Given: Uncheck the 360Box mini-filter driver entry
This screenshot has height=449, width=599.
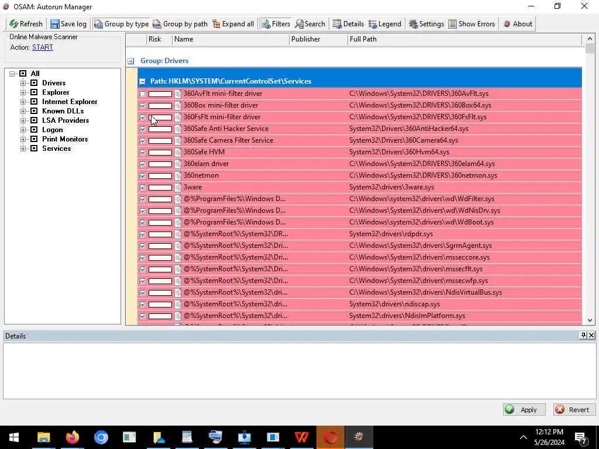Looking at the screenshot, I should click(143, 105).
